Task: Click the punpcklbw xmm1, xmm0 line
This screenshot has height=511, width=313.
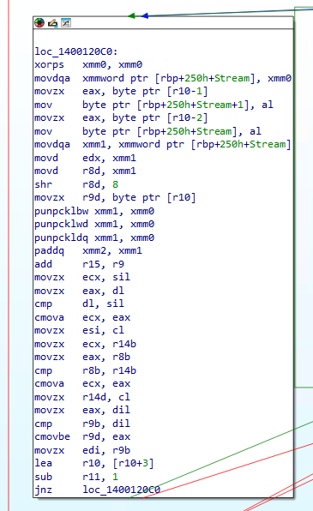Action: coord(94,211)
